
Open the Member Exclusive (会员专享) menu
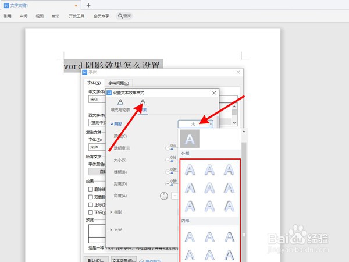point(101,16)
